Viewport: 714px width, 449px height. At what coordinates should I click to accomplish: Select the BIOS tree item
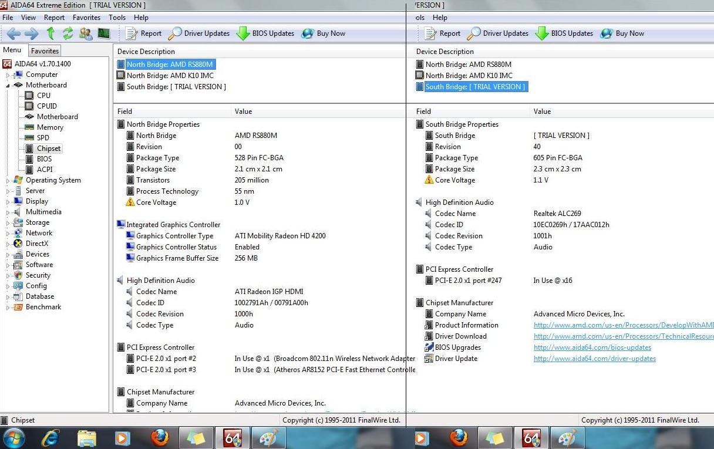point(44,159)
